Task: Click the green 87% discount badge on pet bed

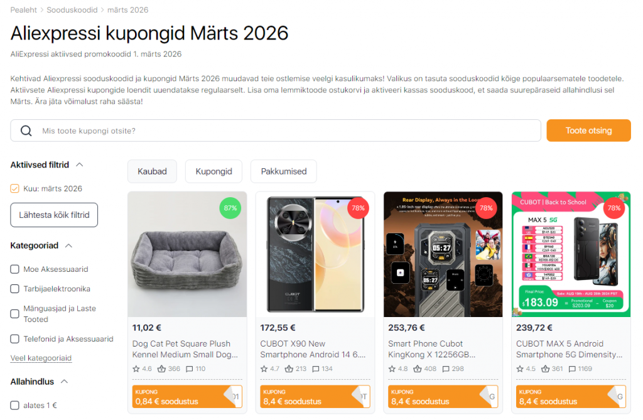Action: (230, 207)
